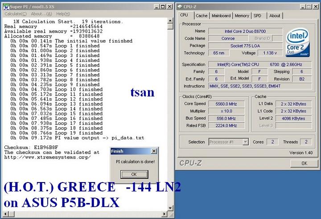Click the Model value F
The image size is (321, 219).
259,72
